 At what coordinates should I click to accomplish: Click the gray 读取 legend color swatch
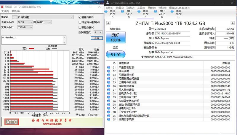point(55,49)
